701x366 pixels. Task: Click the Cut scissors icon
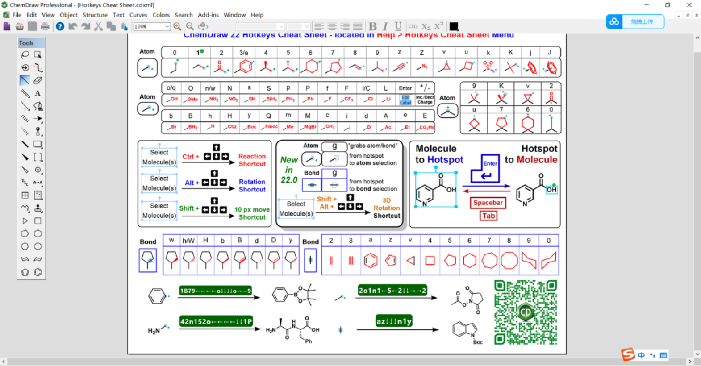click(x=98, y=26)
